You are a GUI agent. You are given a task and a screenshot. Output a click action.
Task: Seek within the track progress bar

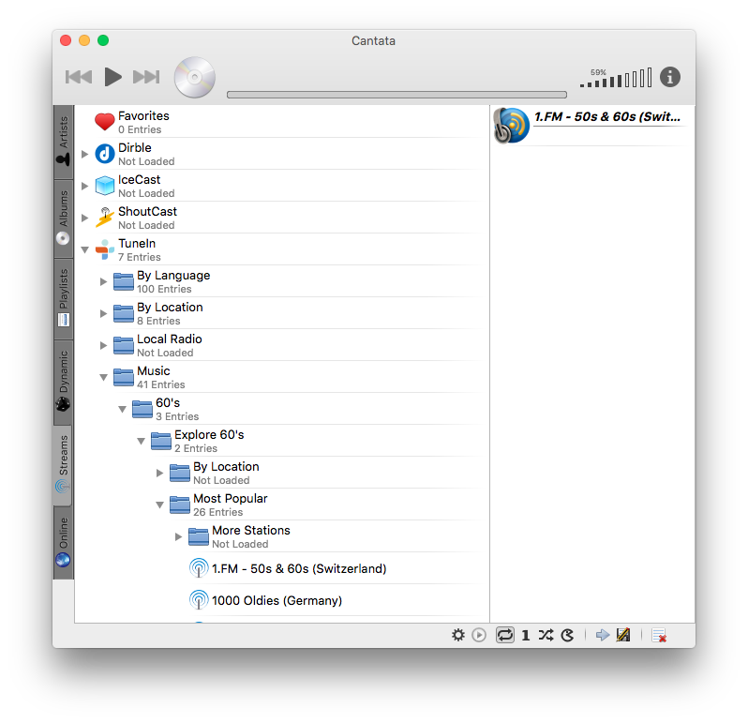tap(396, 95)
